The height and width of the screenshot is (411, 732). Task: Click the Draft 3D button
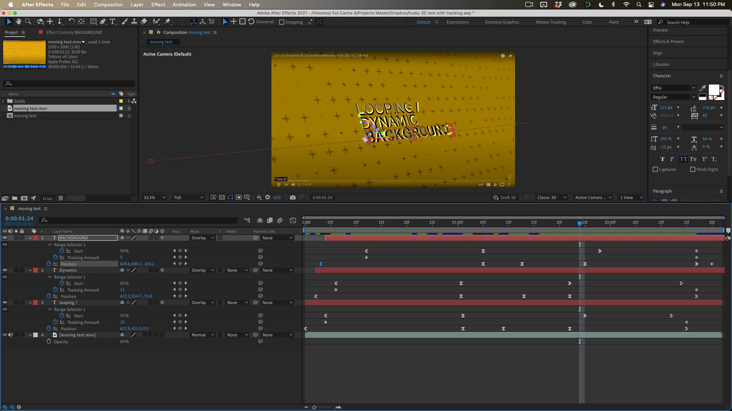click(504, 198)
